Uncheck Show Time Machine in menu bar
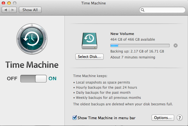Viewport: 188px width, 126px height. [x=75, y=118]
